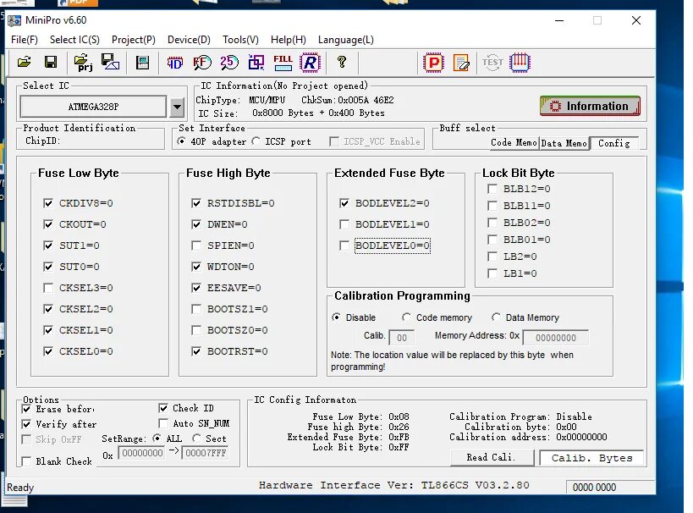Select the Sect range radio button
This screenshot has height=513, width=693.
click(x=196, y=439)
